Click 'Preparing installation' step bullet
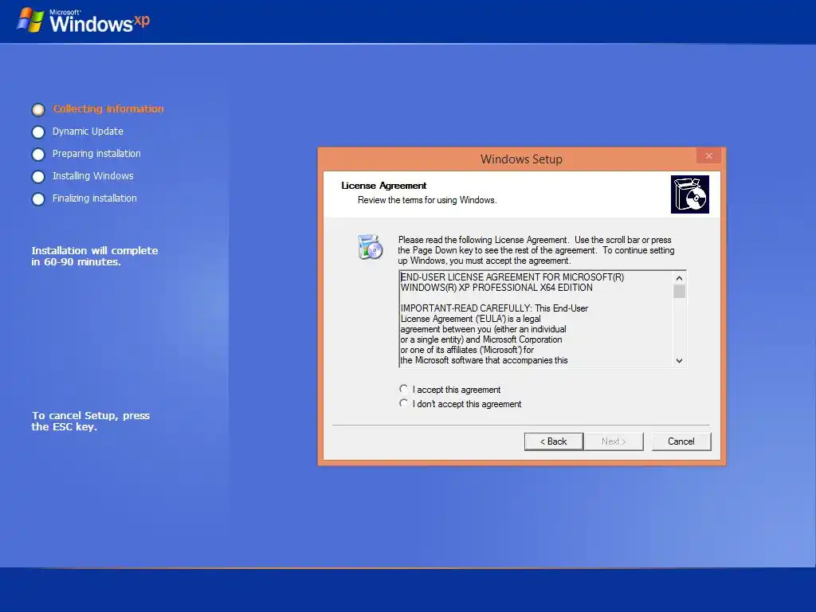Screen dimensions: 816x612 pos(38,155)
